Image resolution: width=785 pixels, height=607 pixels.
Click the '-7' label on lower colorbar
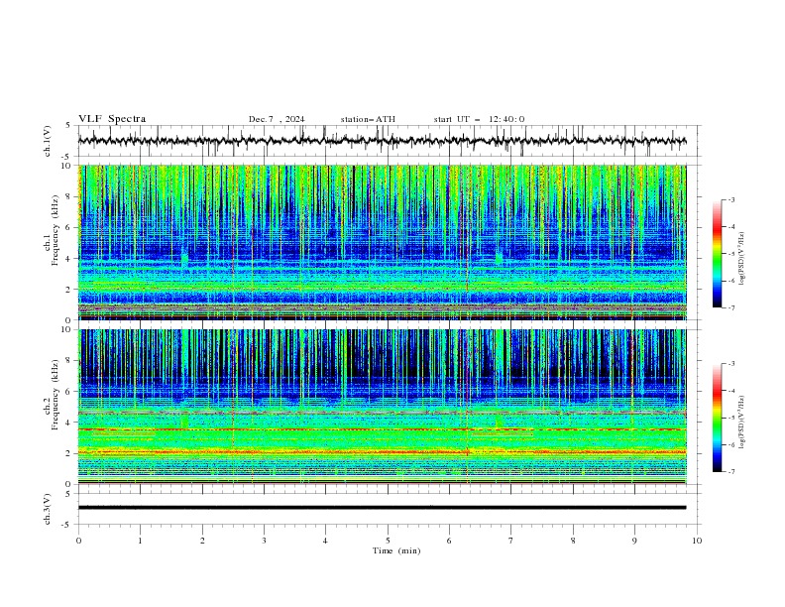click(730, 472)
